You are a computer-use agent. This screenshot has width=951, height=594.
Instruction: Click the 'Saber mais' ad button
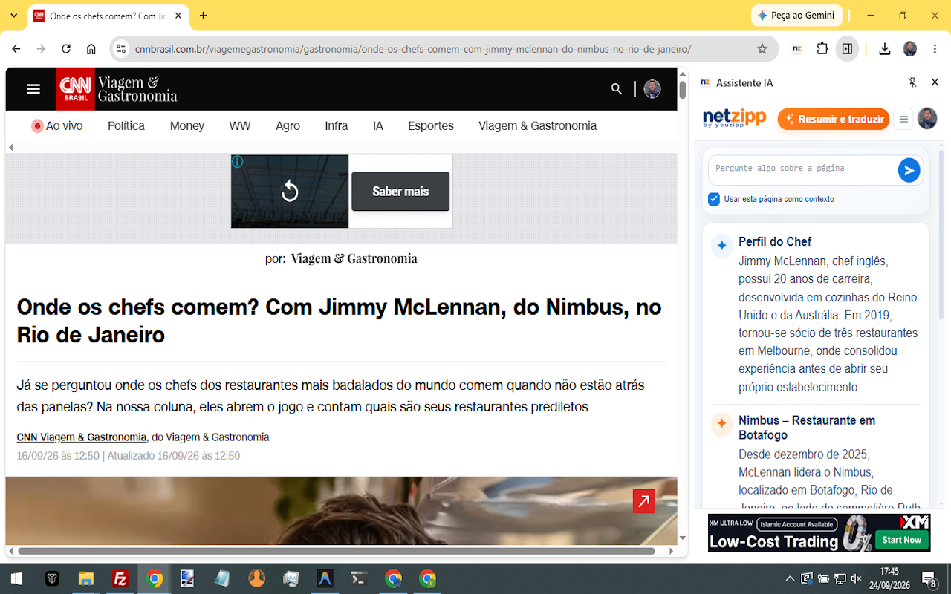(x=400, y=192)
